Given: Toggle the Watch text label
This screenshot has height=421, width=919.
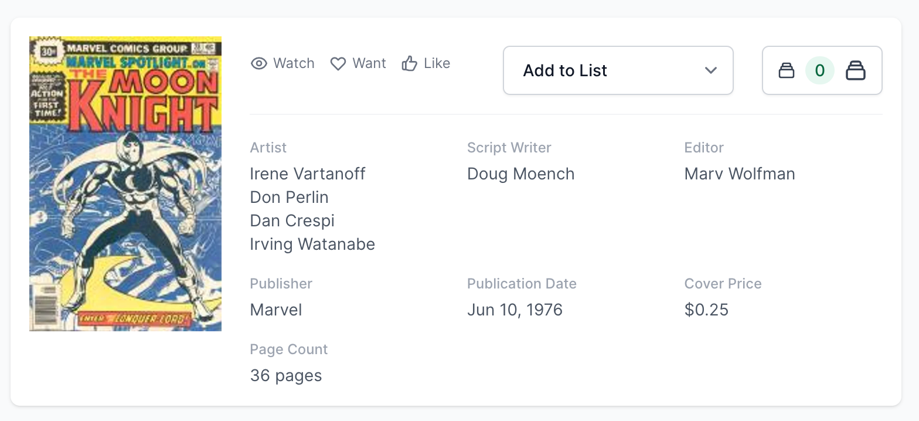Looking at the screenshot, I should (x=294, y=63).
